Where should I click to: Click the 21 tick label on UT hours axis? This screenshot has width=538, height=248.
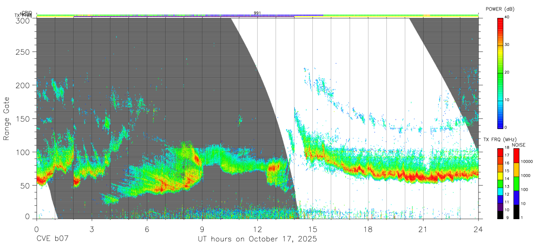point(423,229)
